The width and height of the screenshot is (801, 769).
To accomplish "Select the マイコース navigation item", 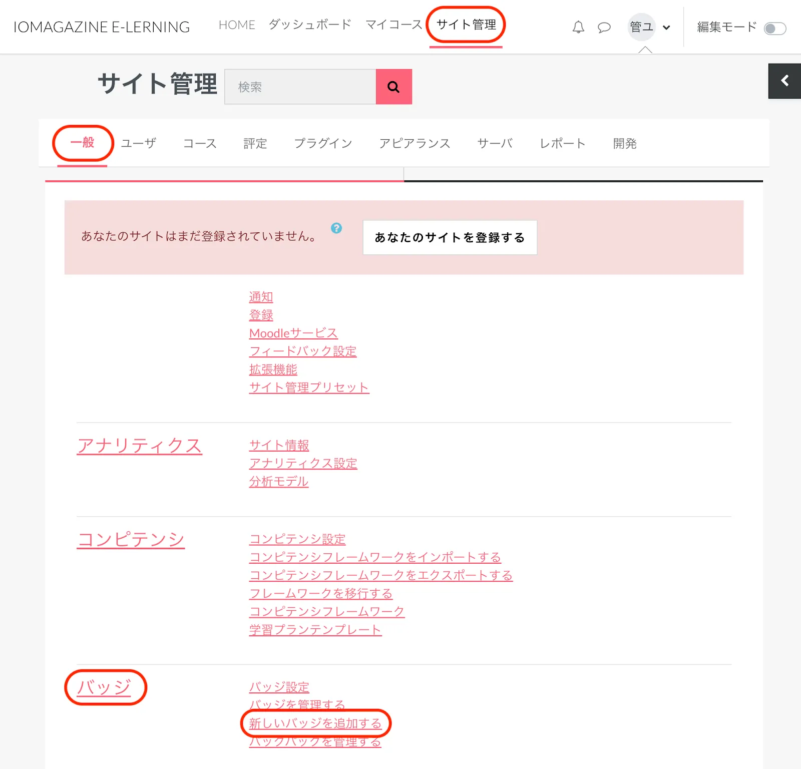I will point(393,25).
